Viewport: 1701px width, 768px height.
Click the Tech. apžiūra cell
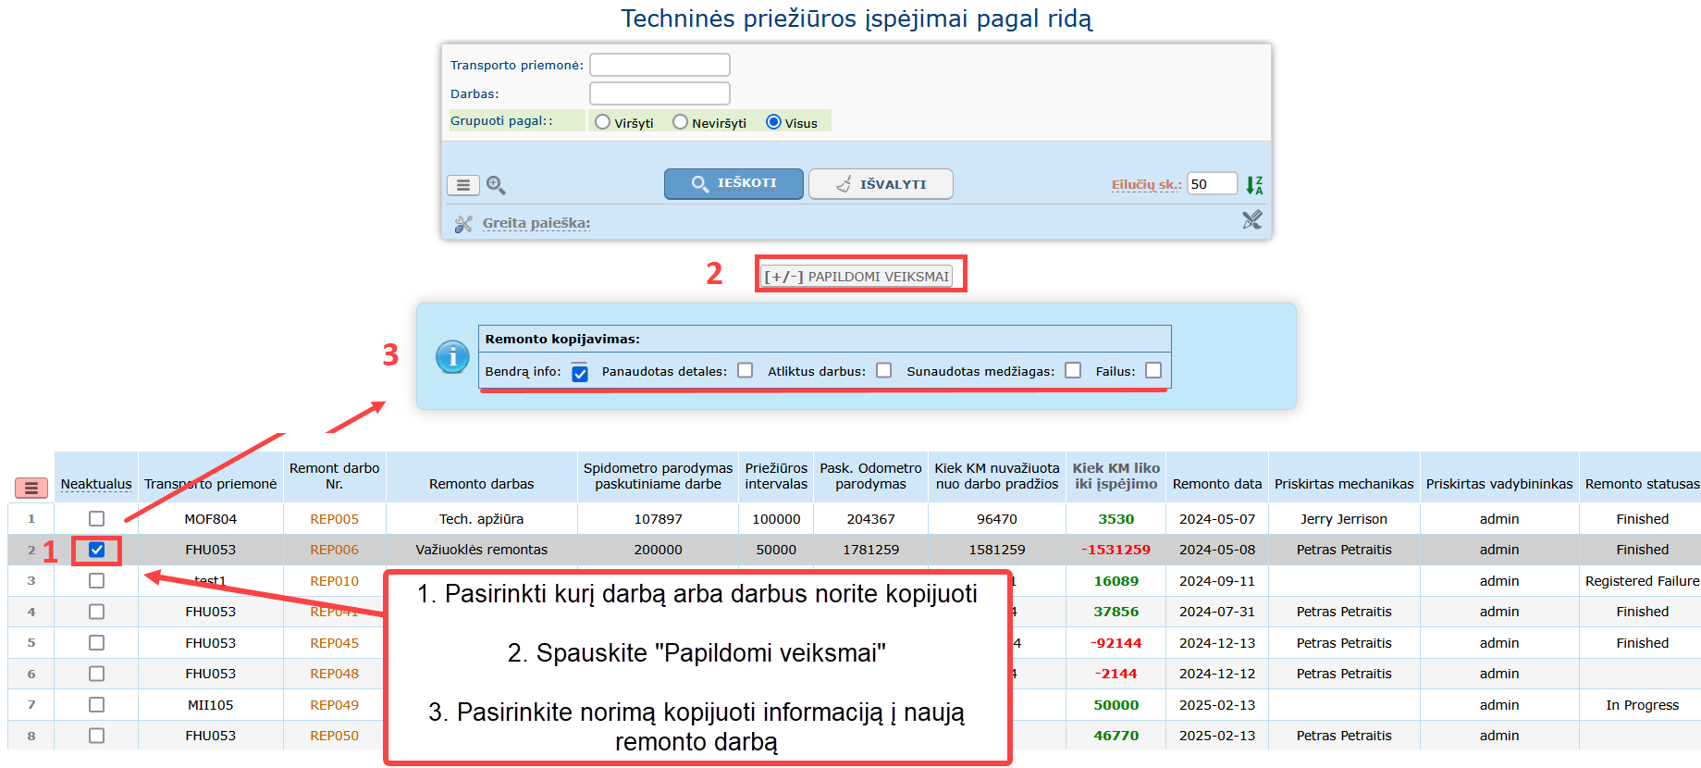481,519
